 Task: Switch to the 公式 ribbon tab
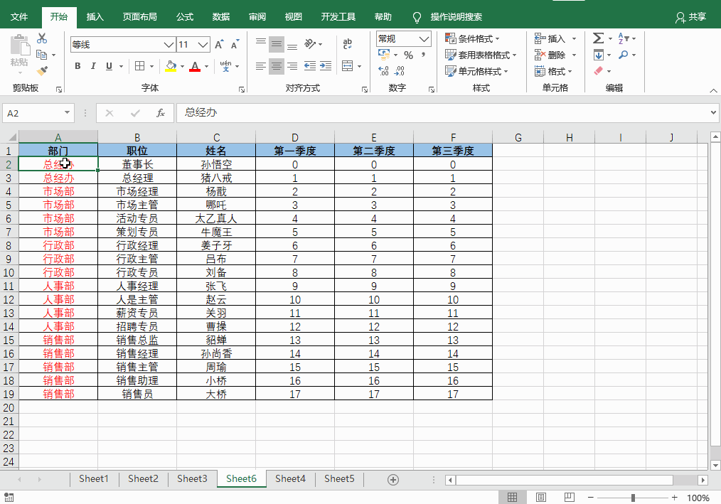coord(185,17)
